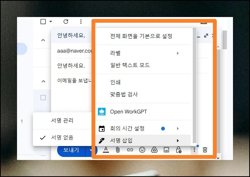Check the email row checkbox on the left
This screenshot has width=250, height=177.
pyautogui.click(x=43, y=98)
